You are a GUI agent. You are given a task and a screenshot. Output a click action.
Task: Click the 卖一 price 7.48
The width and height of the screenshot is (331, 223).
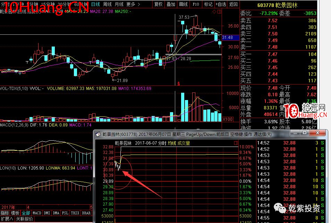(x=272, y=47)
